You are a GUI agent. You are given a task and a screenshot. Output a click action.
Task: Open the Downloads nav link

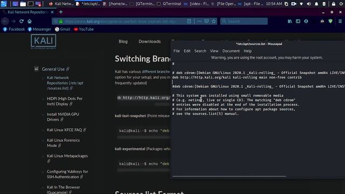(x=150, y=41)
